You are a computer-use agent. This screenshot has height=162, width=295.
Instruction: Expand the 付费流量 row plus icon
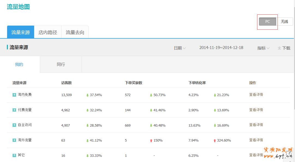(x=14, y=110)
